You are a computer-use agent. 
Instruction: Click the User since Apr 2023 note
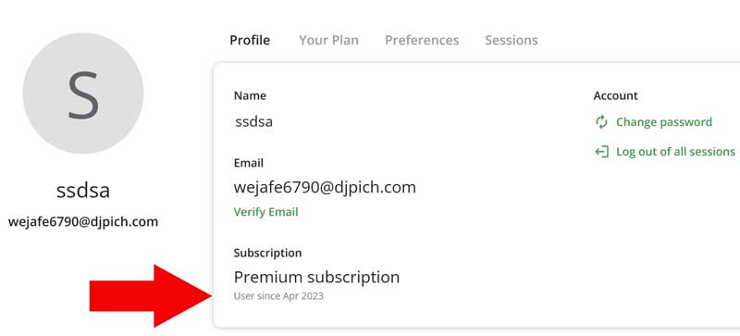click(x=278, y=296)
